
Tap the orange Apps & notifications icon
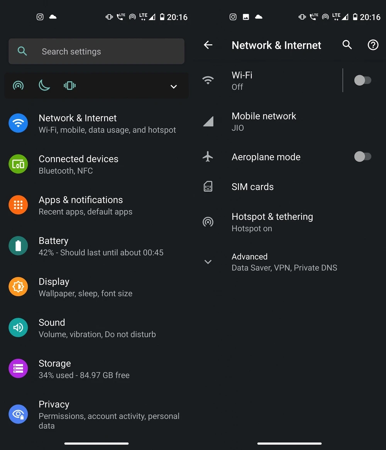pyautogui.click(x=18, y=205)
